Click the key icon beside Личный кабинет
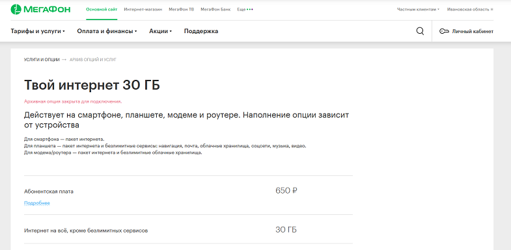Image resolution: width=511 pixels, height=250 pixels. (x=444, y=32)
